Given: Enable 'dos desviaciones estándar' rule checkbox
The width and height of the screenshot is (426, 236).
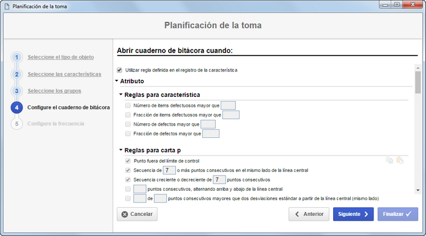Looking at the screenshot, I should click(128, 199).
